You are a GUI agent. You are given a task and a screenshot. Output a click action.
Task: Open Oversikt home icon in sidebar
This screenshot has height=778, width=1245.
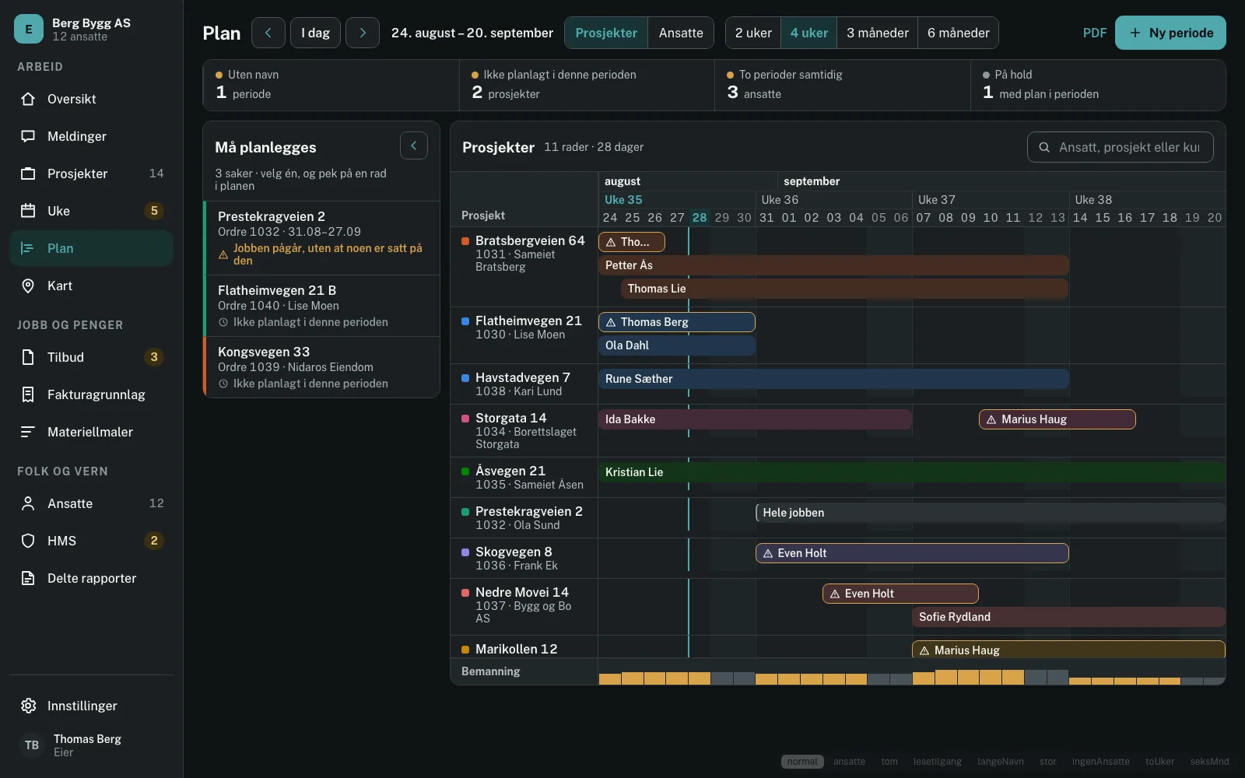point(28,99)
